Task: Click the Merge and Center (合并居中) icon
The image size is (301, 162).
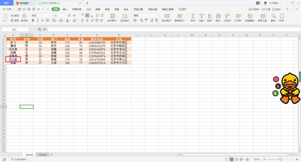Action: point(113,16)
